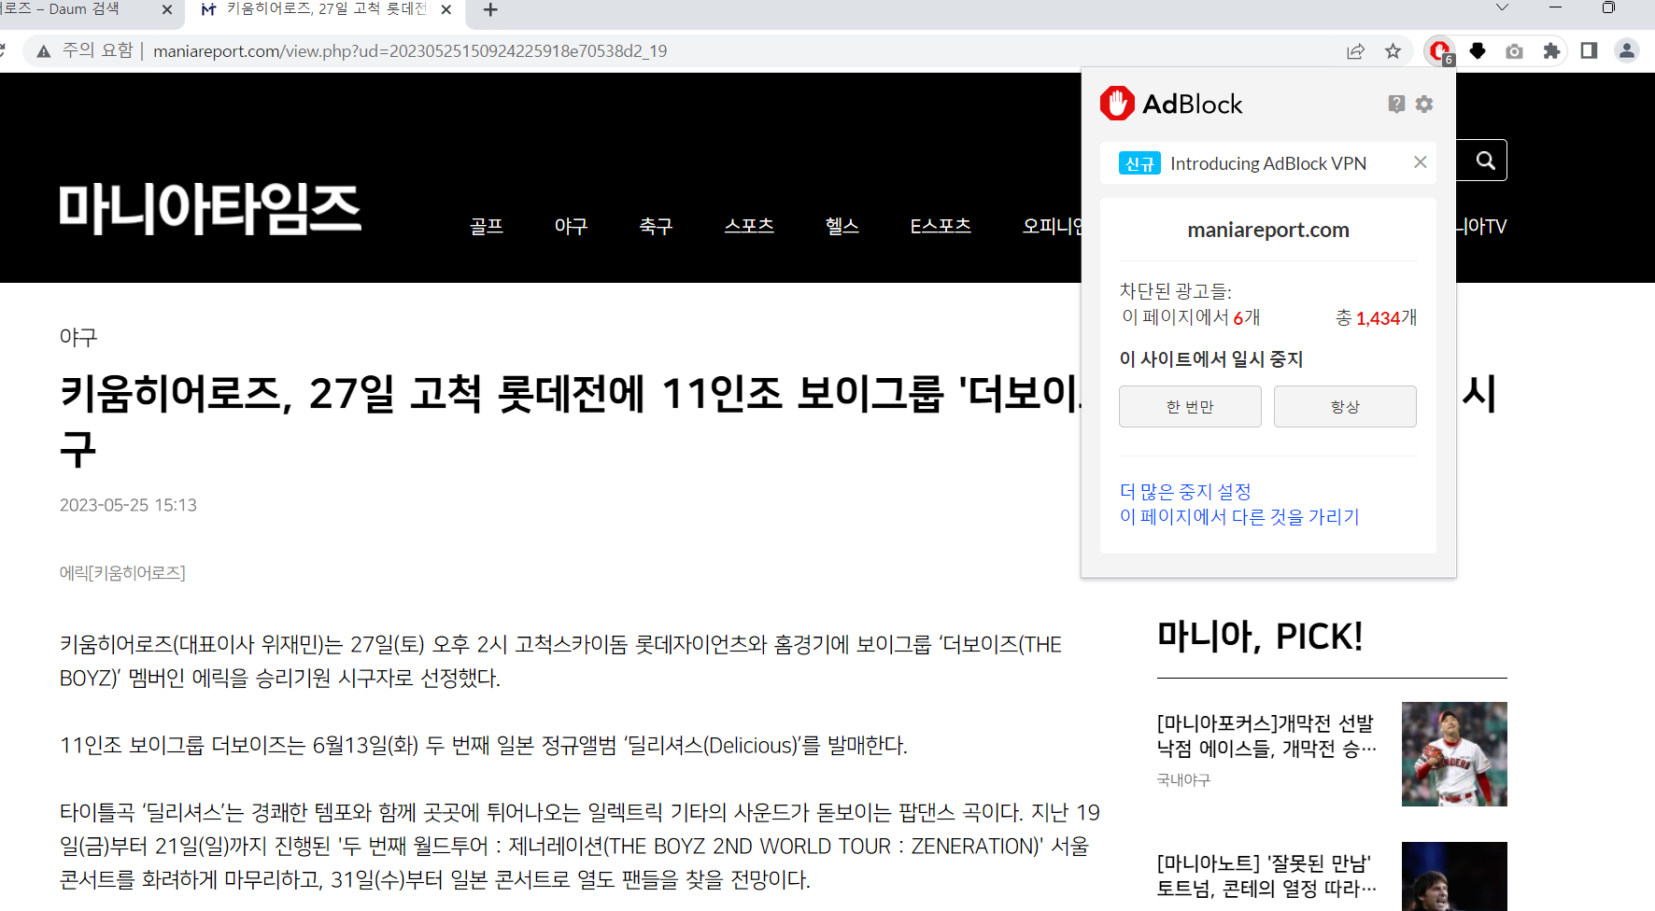The height and width of the screenshot is (911, 1655).
Task: Click the Introducing AdBlock VPN link
Action: [1267, 163]
